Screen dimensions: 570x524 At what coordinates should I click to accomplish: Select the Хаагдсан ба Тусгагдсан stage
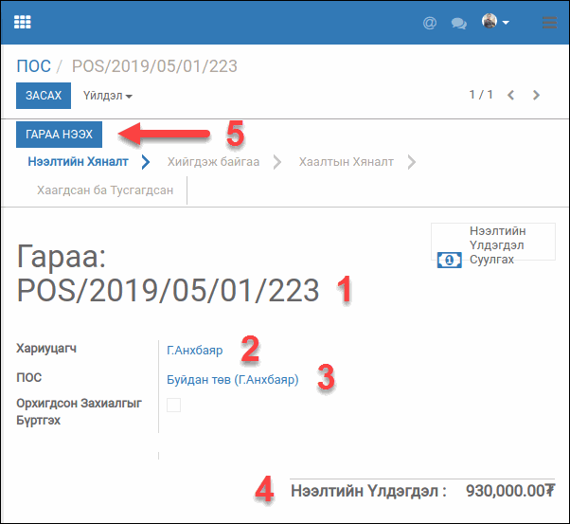[x=105, y=190]
